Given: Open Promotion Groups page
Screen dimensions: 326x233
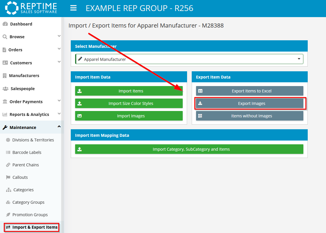Looking at the screenshot, I should (31, 215).
